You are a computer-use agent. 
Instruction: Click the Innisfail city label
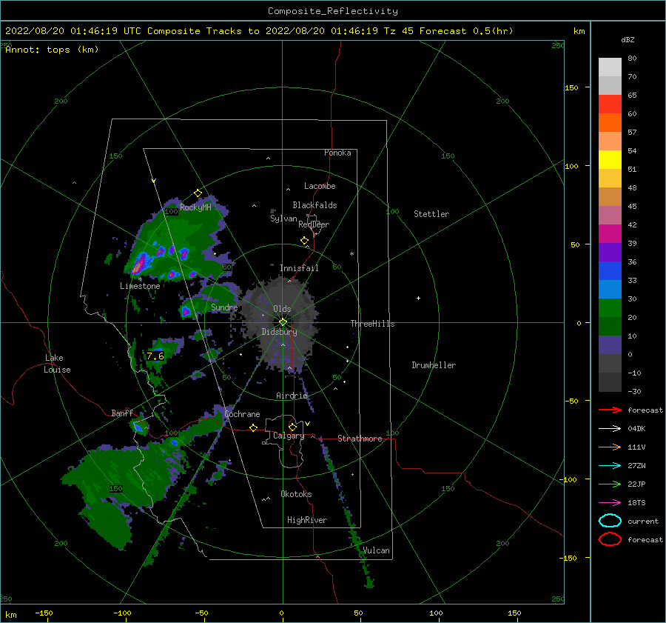coord(299,268)
